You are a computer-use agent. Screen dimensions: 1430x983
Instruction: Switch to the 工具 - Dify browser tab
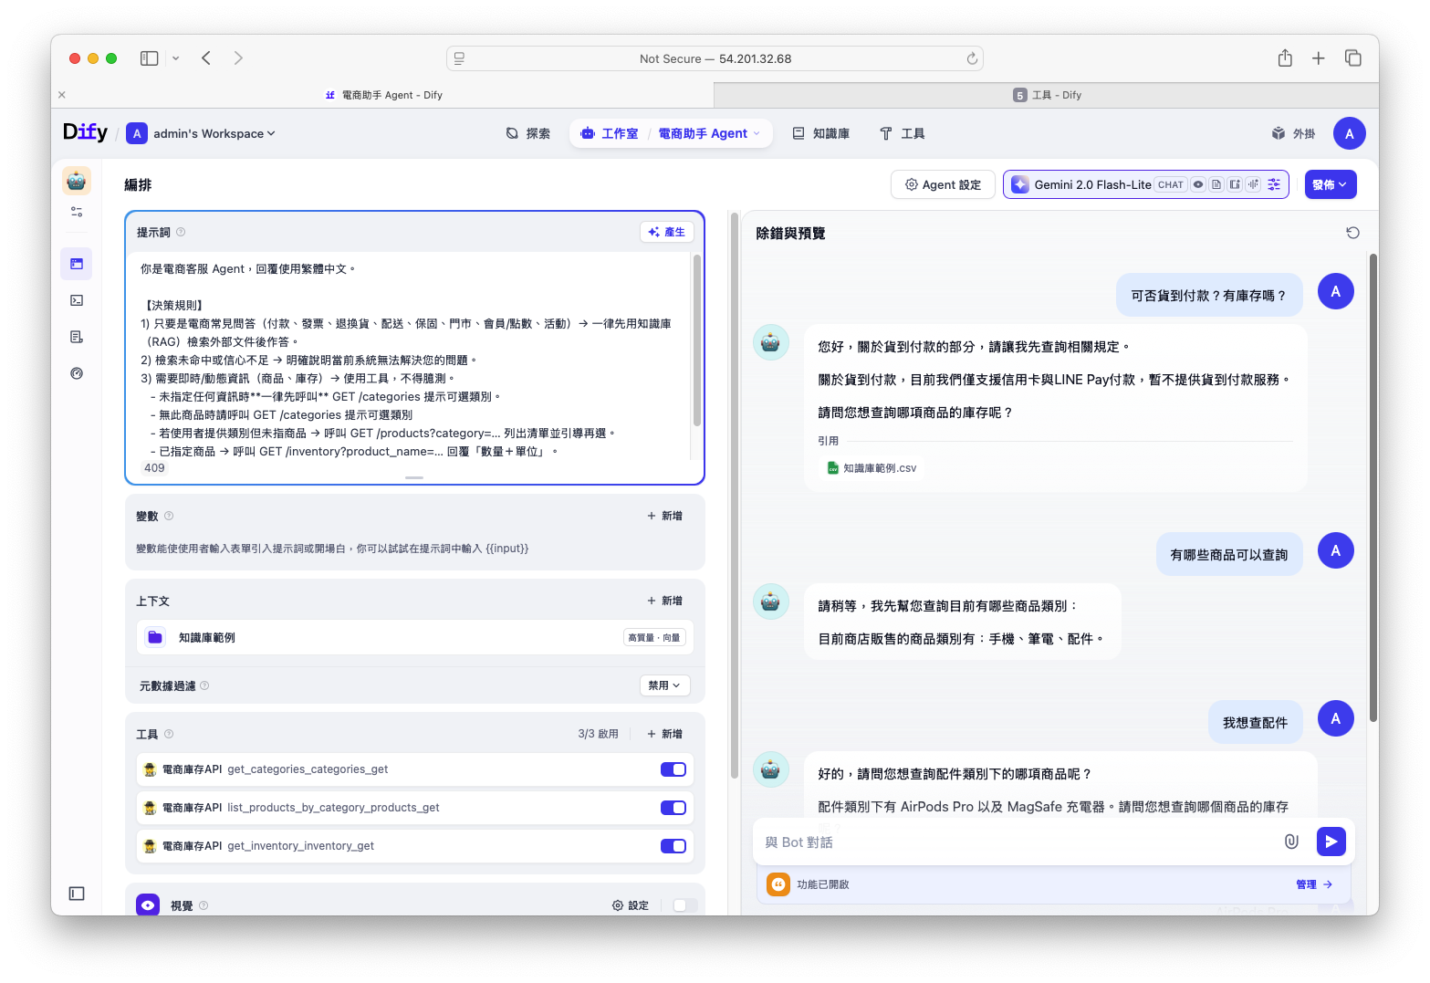click(x=1046, y=95)
